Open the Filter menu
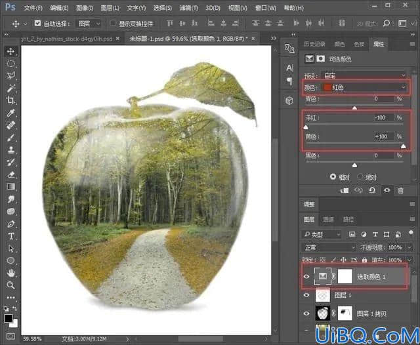 point(188,8)
